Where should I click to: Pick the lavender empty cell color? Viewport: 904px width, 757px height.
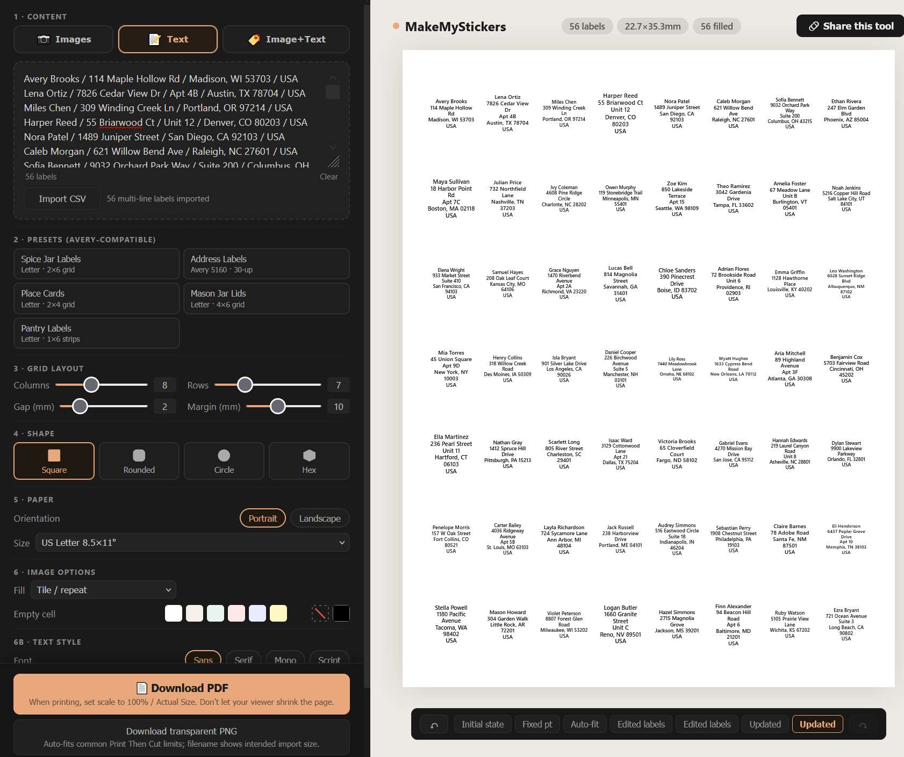pos(257,613)
